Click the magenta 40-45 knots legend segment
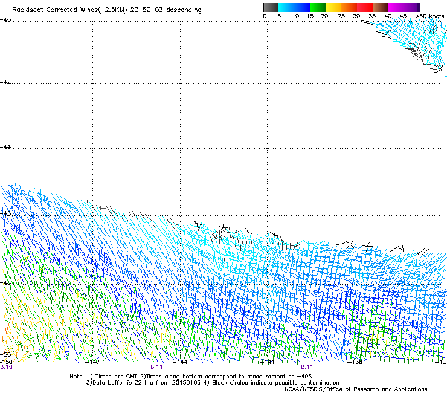447x393 pixels. [x=396, y=7]
